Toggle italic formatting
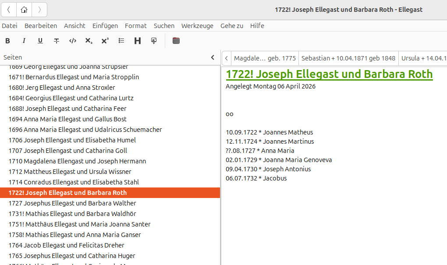 [x=24, y=41]
